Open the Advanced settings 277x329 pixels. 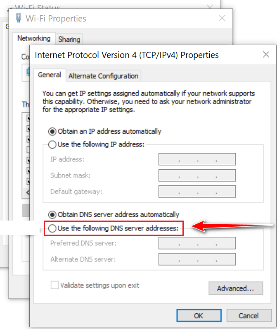[x=236, y=288]
